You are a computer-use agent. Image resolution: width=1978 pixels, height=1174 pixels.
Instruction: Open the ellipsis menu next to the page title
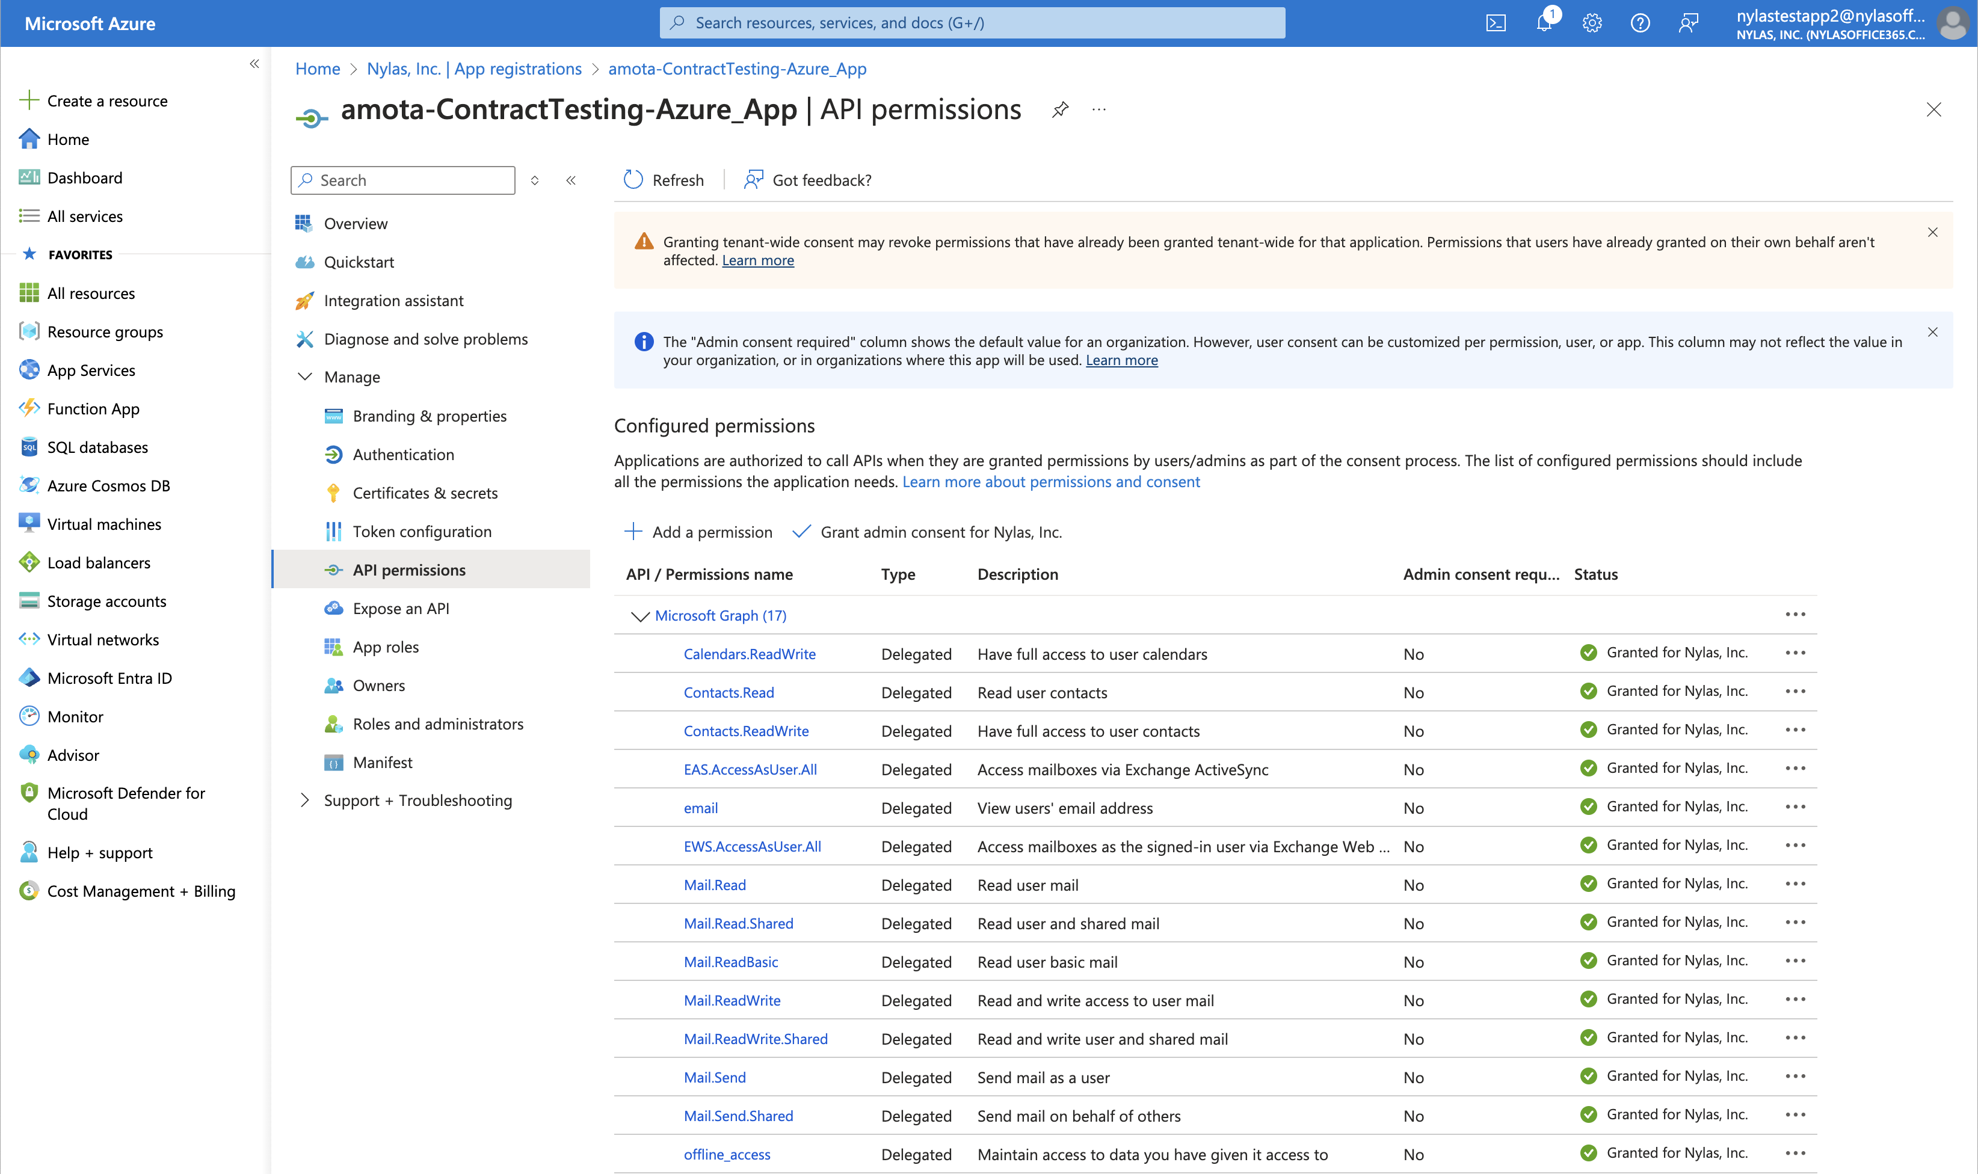(x=1099, y=110)
